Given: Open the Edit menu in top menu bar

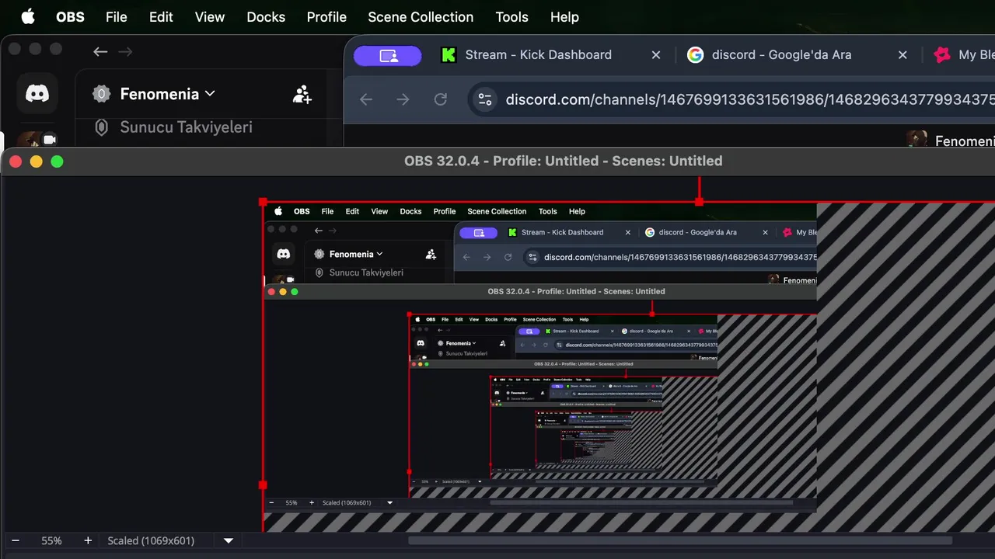Looking at the screenshot, I should [161, 17].
